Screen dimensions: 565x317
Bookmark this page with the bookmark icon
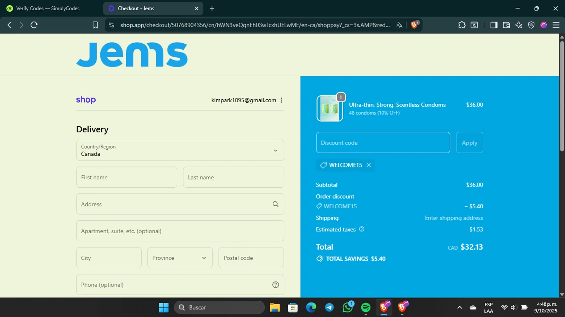(95, 25)
